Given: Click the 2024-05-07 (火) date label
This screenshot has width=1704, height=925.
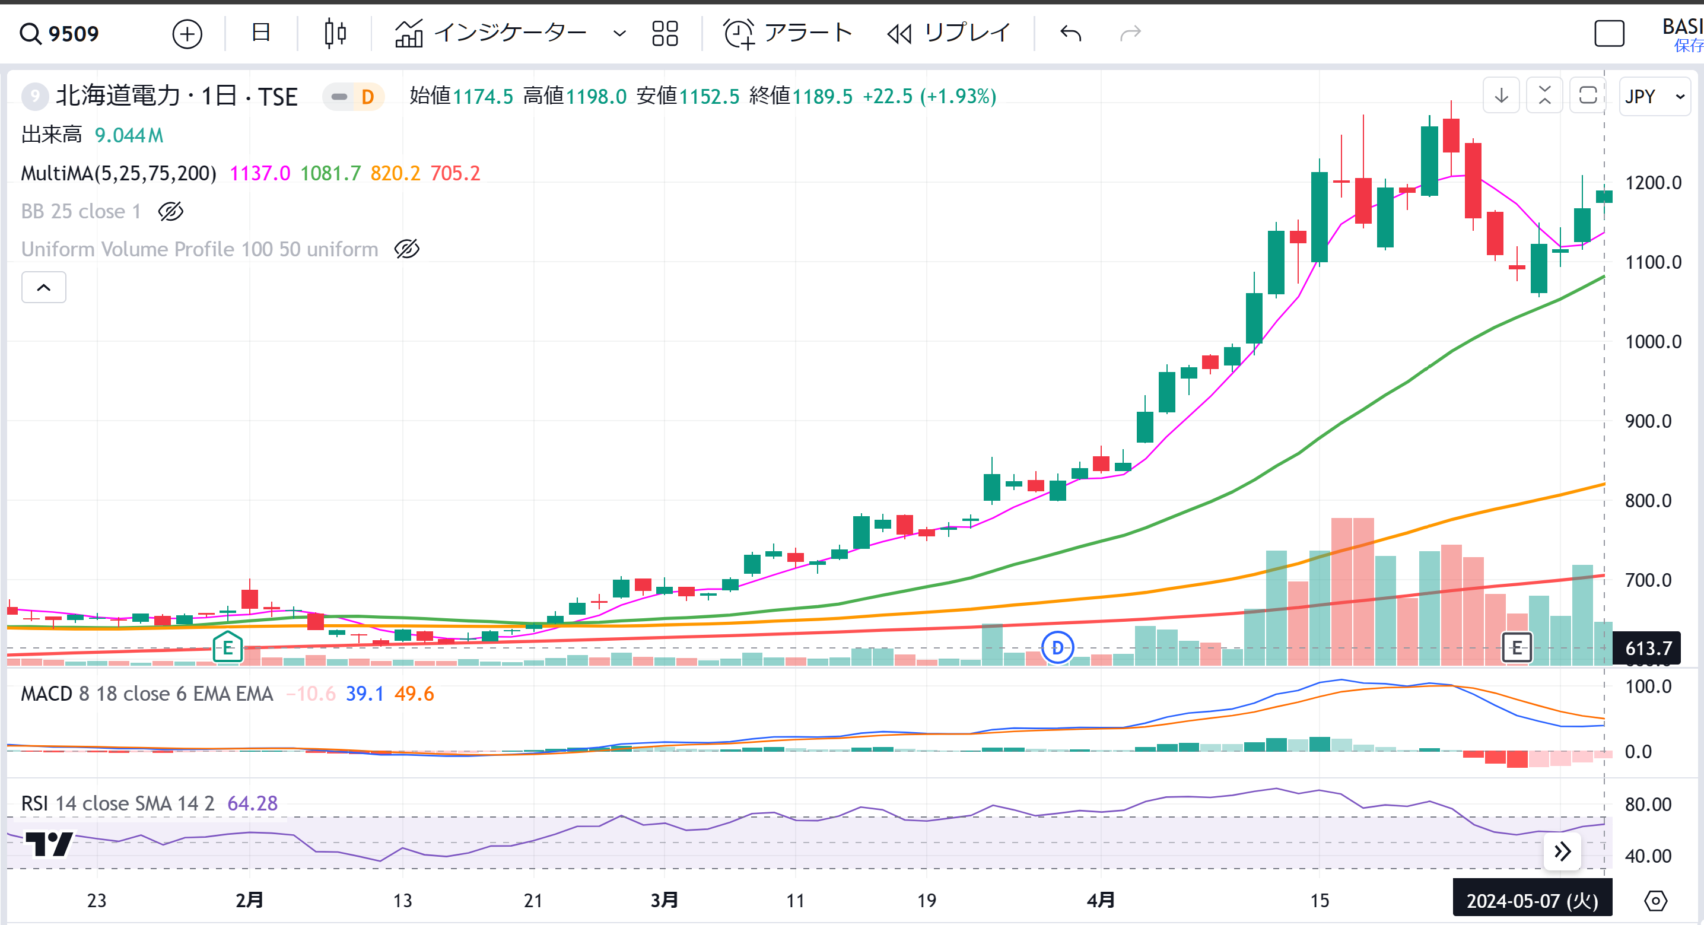Looking at the screenshot, I should click(1532, 901).
